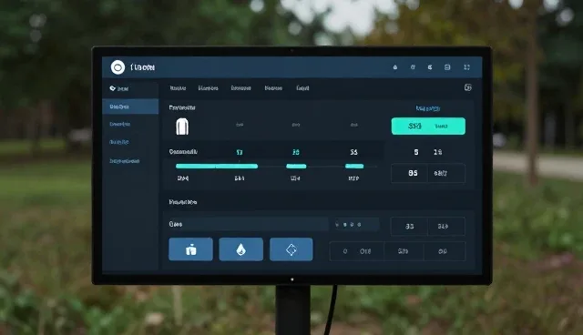Toggle fullscreen with the corner-brackets header icon

tap(466, 67)
